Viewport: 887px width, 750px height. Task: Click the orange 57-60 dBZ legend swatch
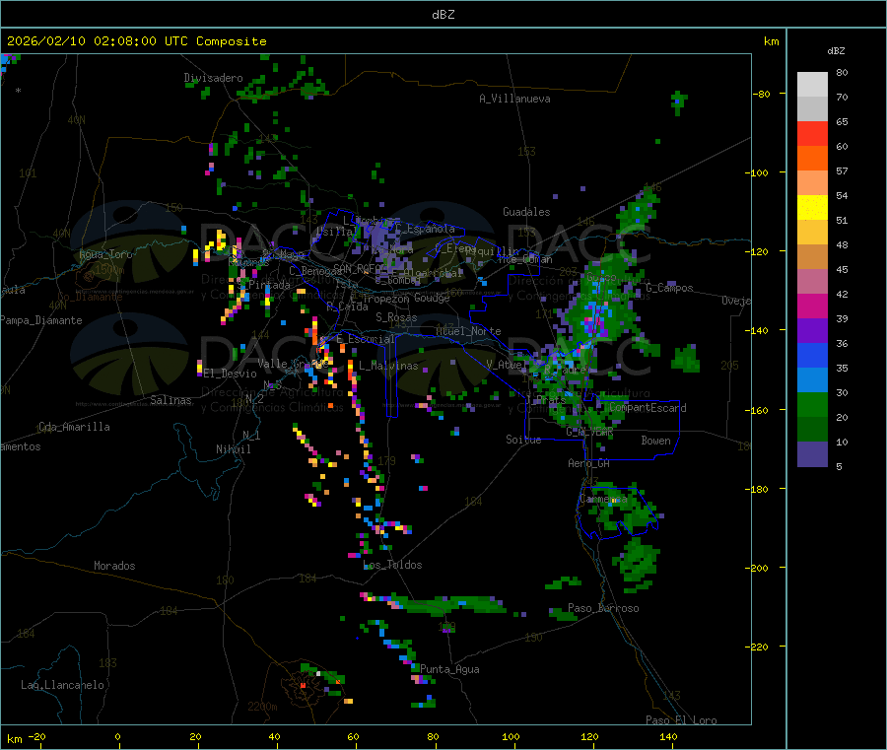pos(812,159)
